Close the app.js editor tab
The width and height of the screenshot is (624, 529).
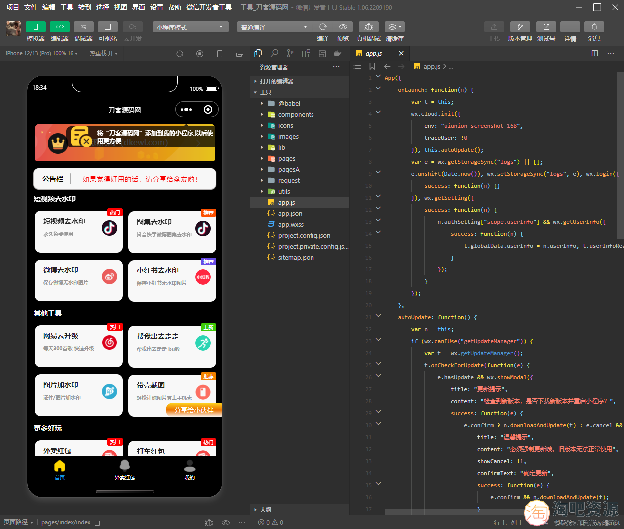401,53
